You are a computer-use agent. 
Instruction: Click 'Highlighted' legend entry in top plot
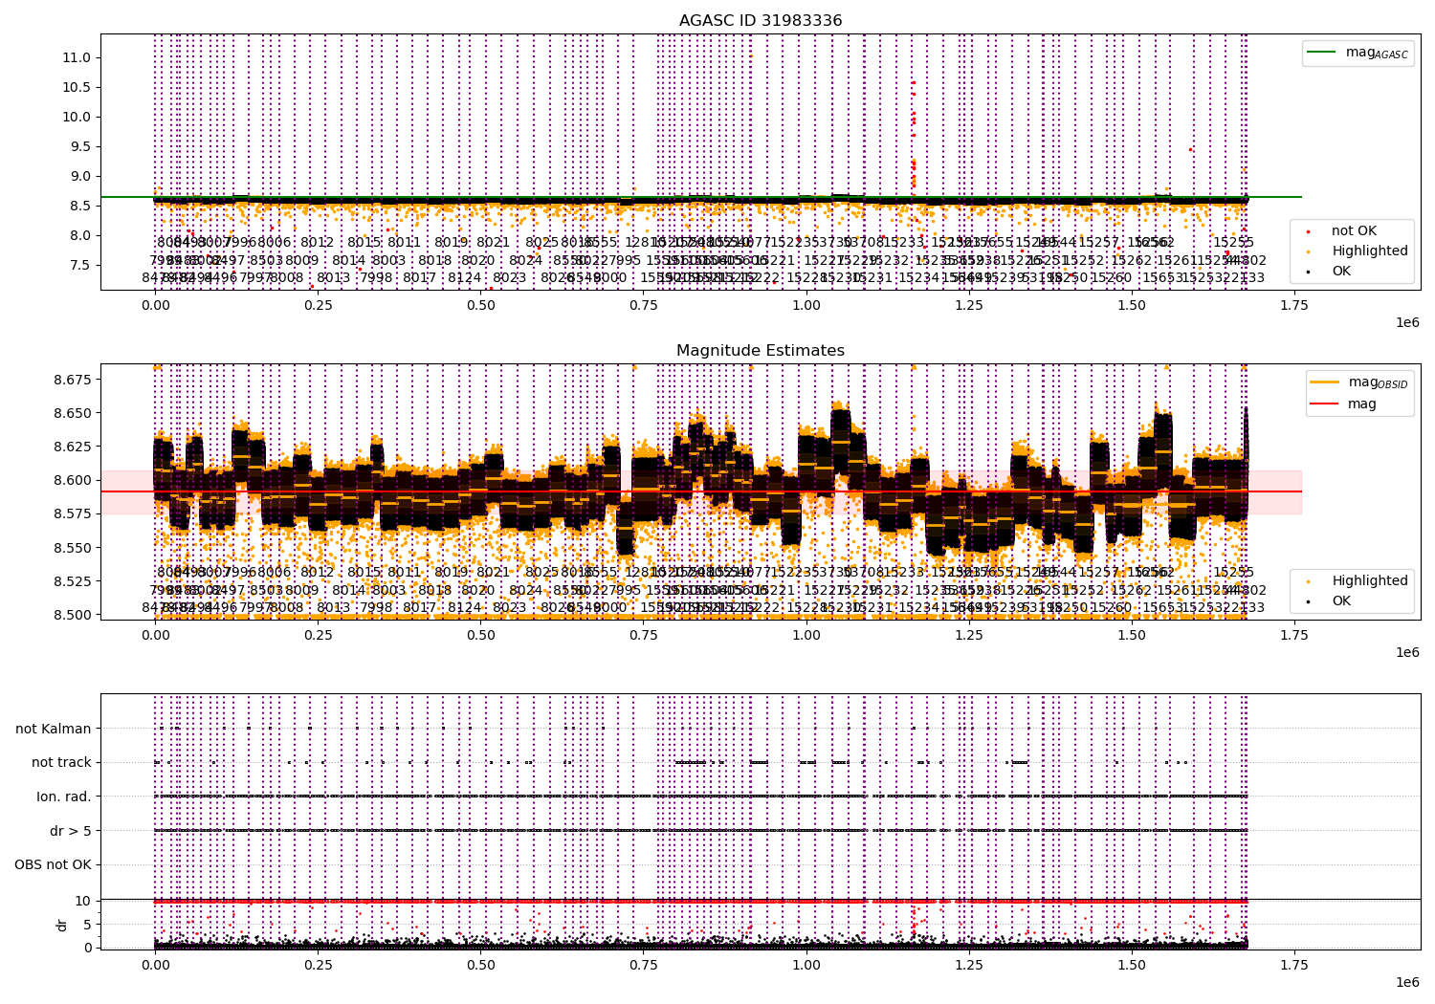[1370, 251]
